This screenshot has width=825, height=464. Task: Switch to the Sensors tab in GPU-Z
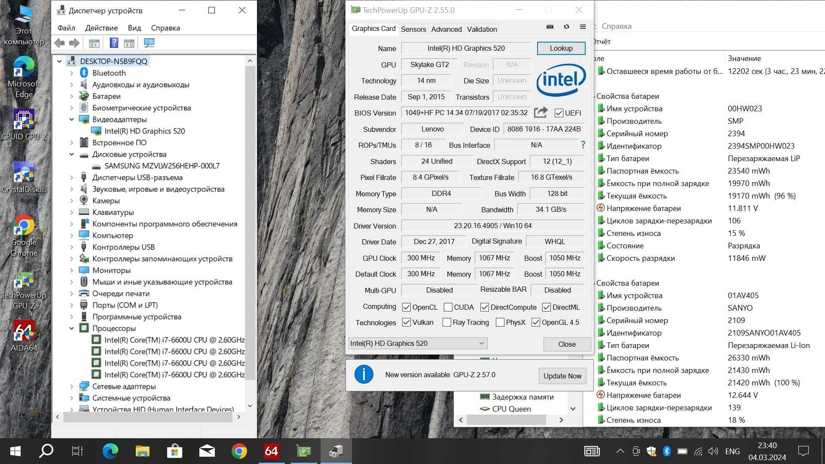pos(413,29)
